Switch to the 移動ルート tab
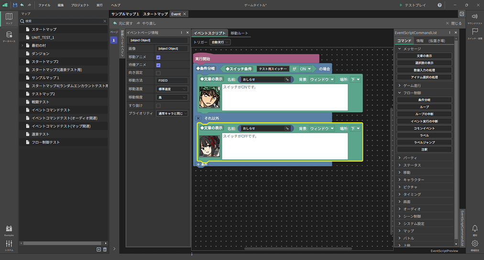Viewport: 484px width, 260px height. [239, 33]
